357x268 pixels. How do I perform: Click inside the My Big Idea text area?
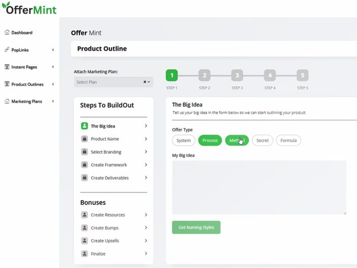click(259, 188)
